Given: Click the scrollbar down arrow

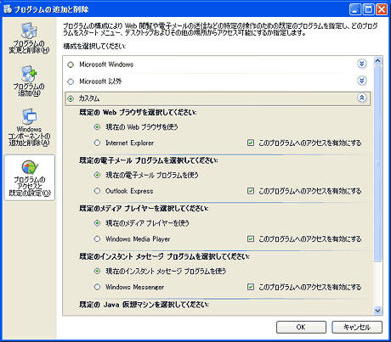Looking at the screenshot, I should (377, 311).
